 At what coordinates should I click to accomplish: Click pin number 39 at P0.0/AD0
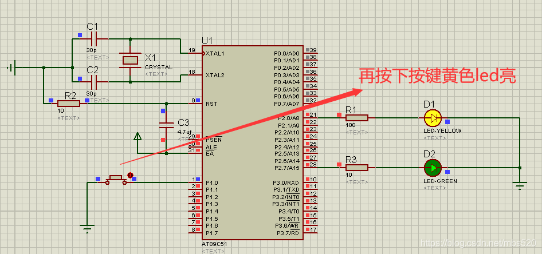[313, 50]
